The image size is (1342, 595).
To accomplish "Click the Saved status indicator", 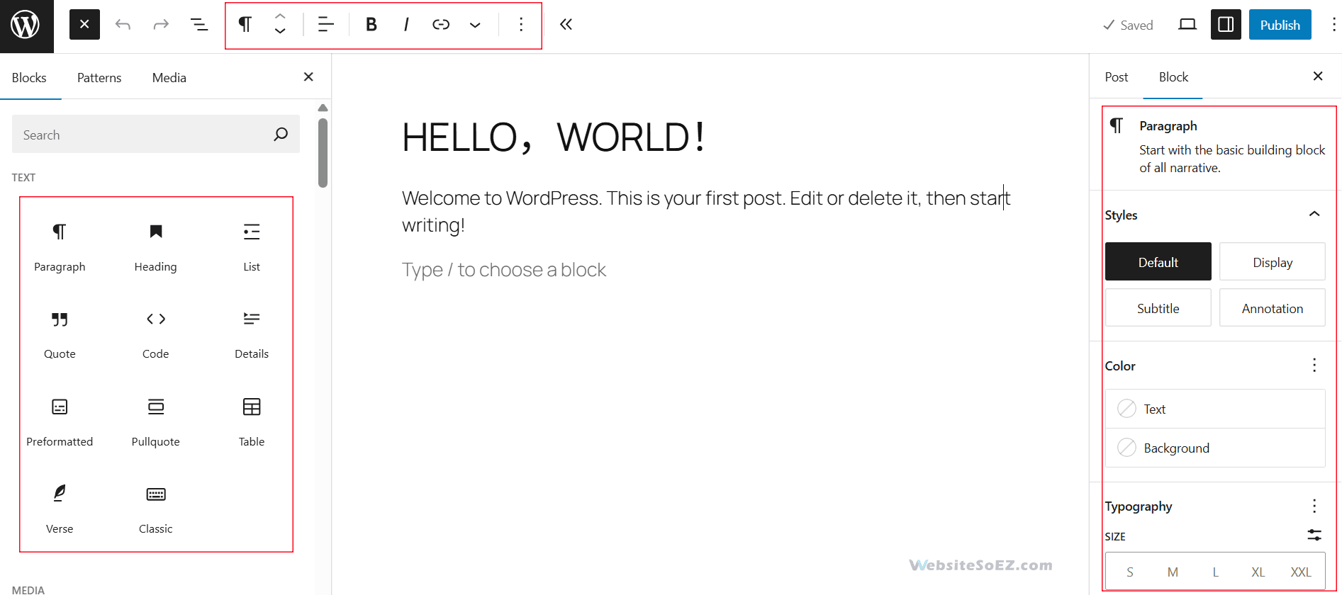I will [1128, 25].
